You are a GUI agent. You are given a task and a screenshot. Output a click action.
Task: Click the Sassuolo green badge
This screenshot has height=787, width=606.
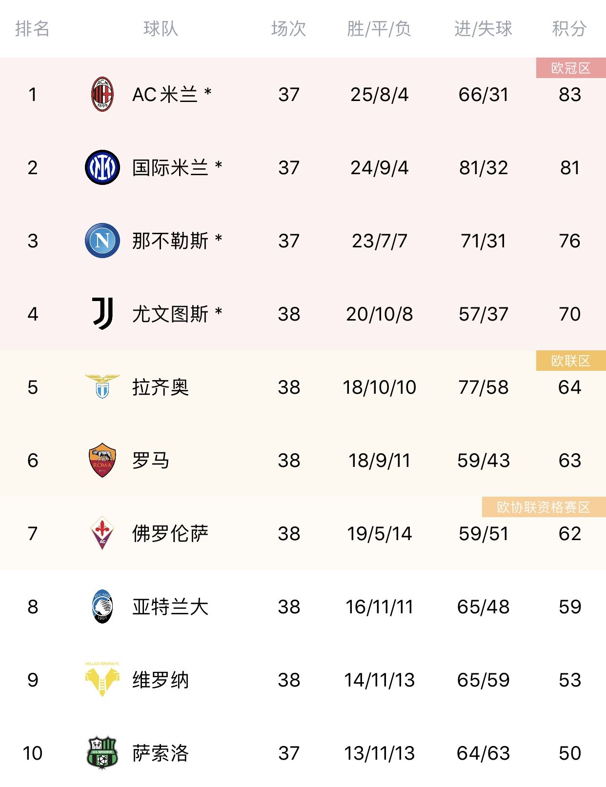tap(102, 753)
